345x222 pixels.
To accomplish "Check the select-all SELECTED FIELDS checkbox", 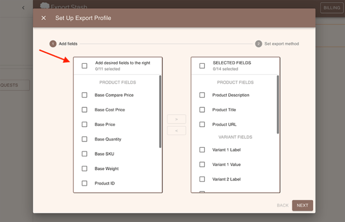I will pos(202,66).
